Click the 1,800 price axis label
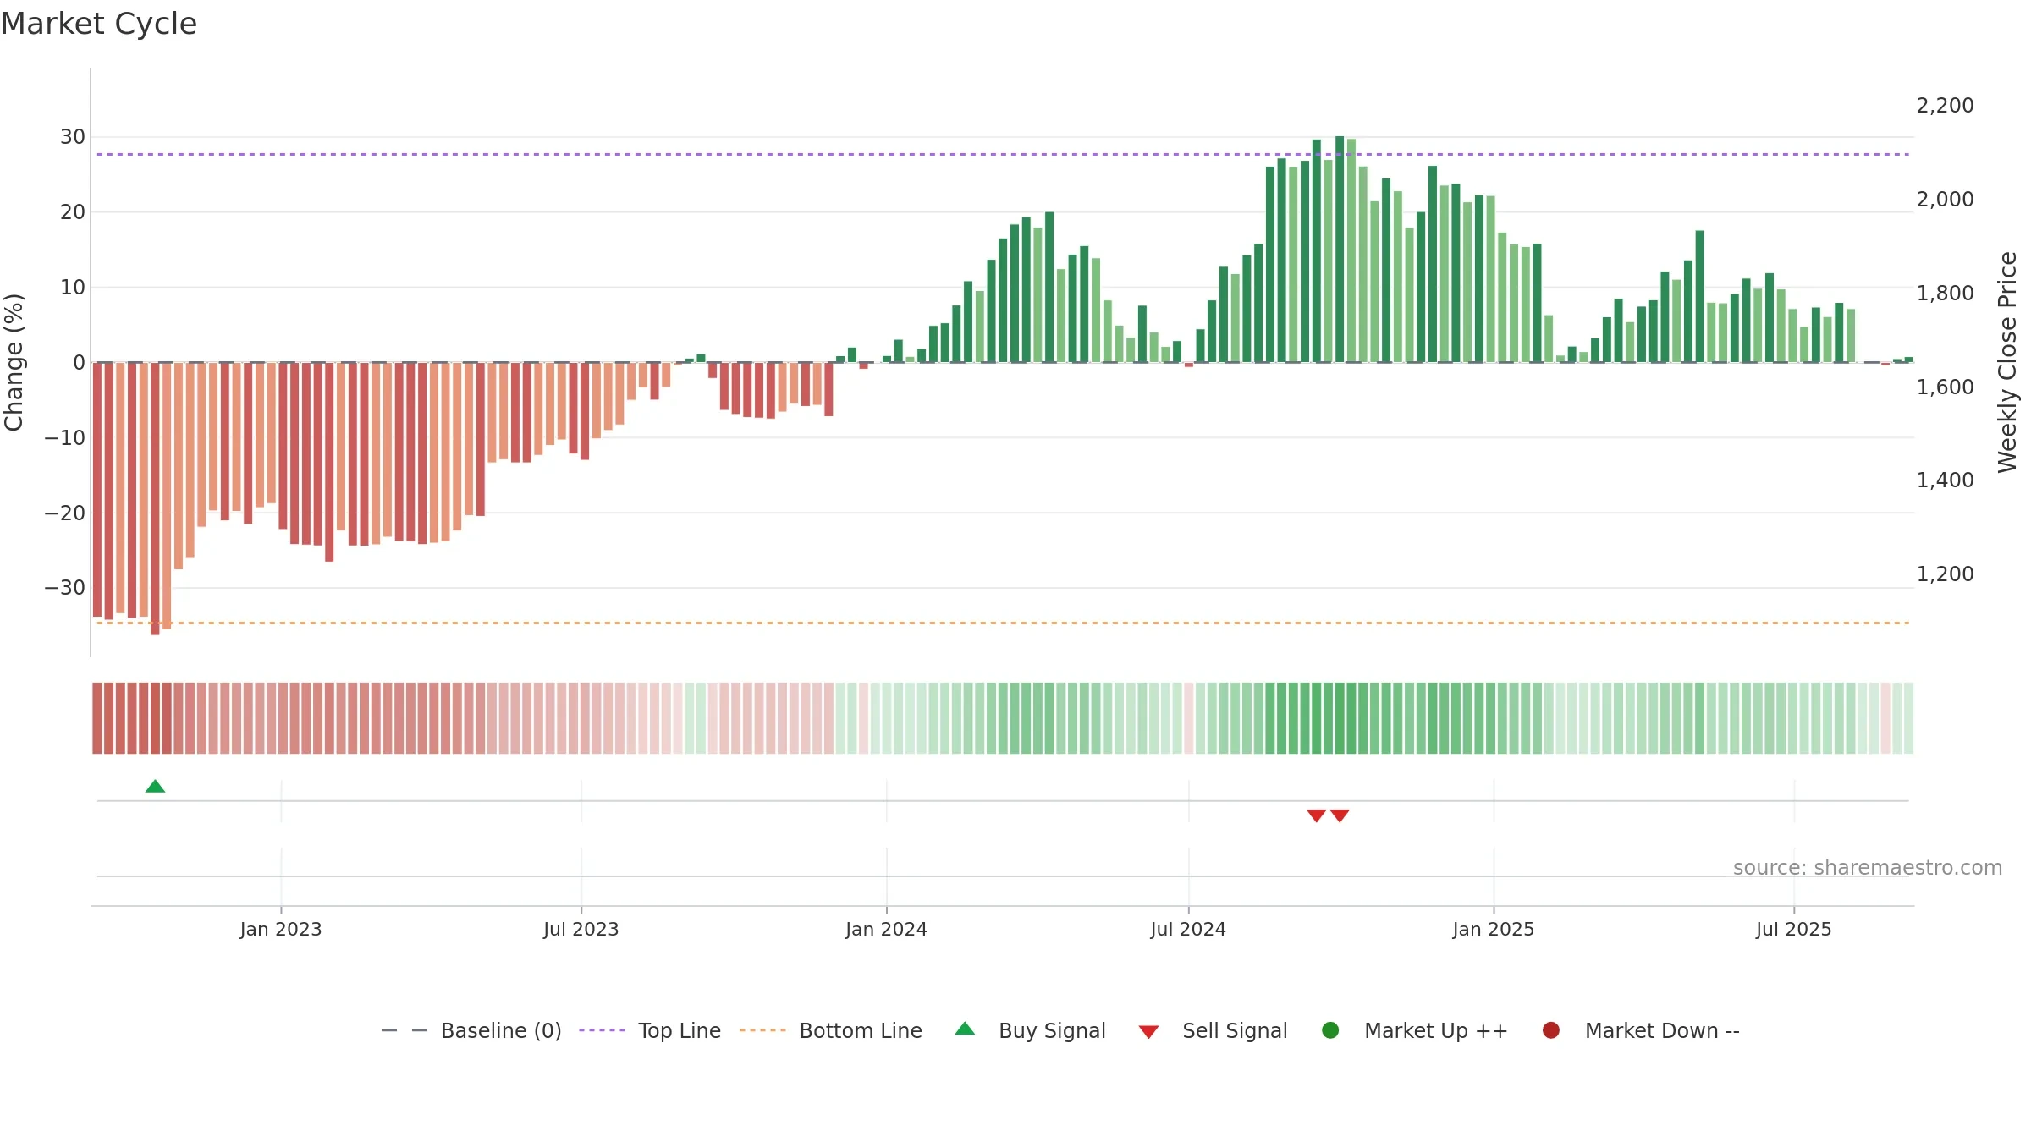Viewport: 2031px width, 1142px height. click(x=1946, y=294)
